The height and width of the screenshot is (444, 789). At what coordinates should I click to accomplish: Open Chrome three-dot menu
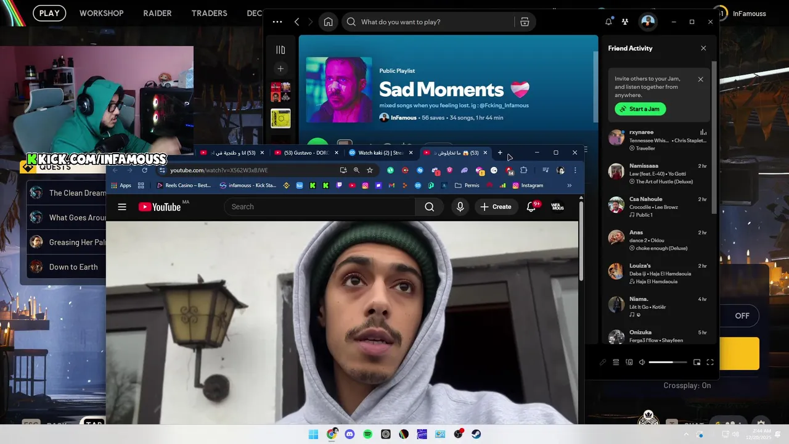click(574, 170)
